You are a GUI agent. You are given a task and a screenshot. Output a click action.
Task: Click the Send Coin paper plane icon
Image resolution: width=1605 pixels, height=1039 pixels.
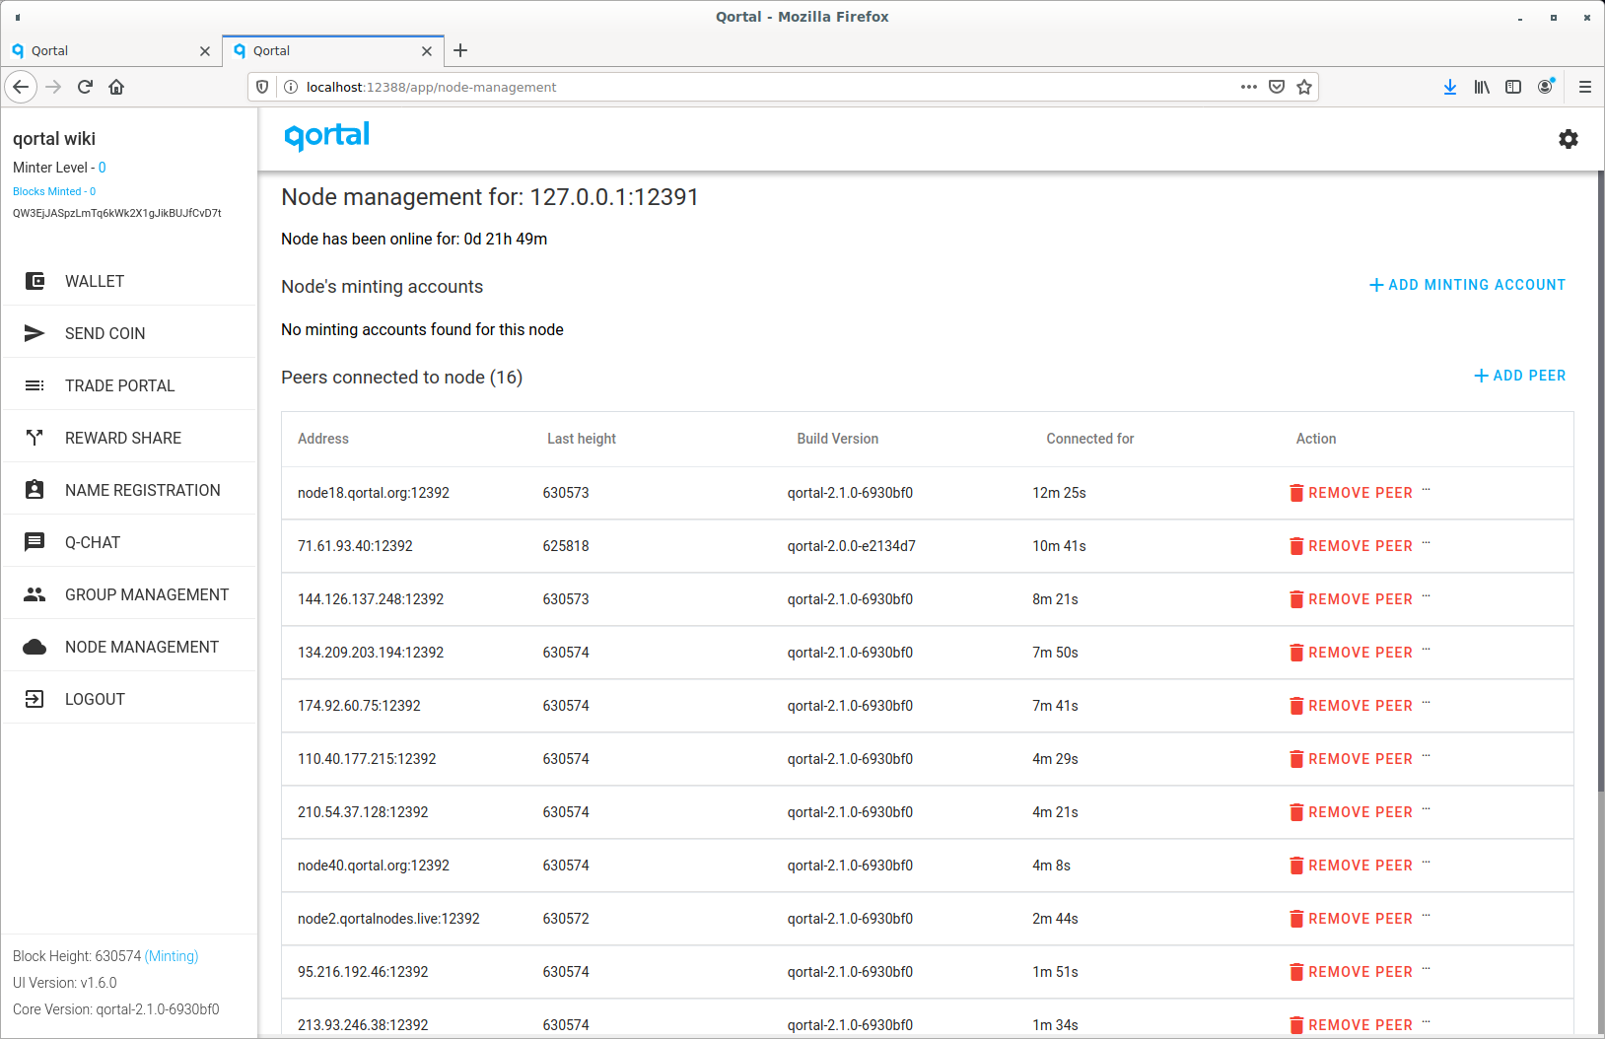pos(35,333)
